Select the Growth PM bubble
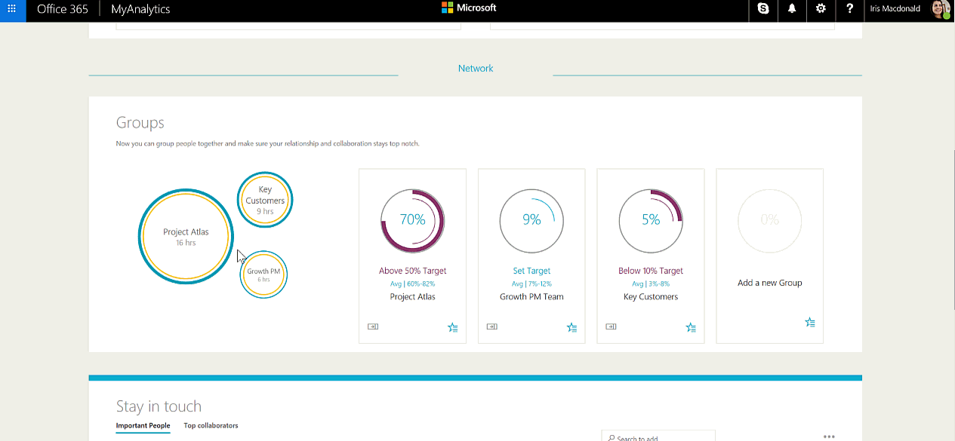The width and height of the screenshot is (955, 441). (x=263, y=274)
